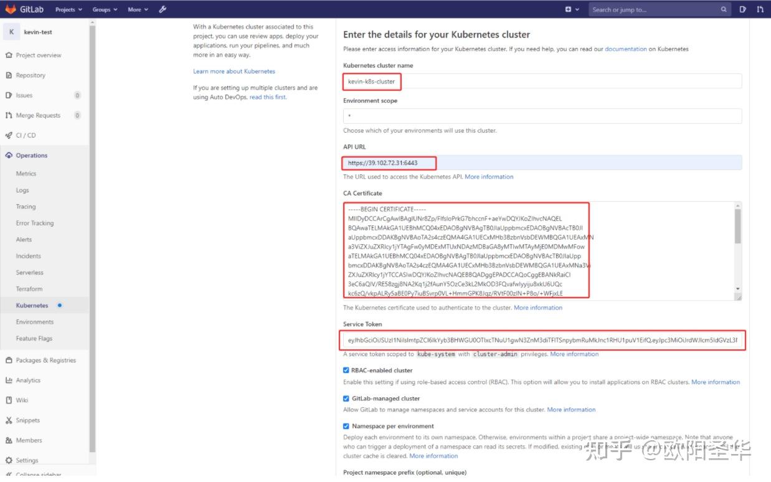Open the Snippets section
Image resolution: width=771 pixels, height=482 pixels.
tap(29, 420)
